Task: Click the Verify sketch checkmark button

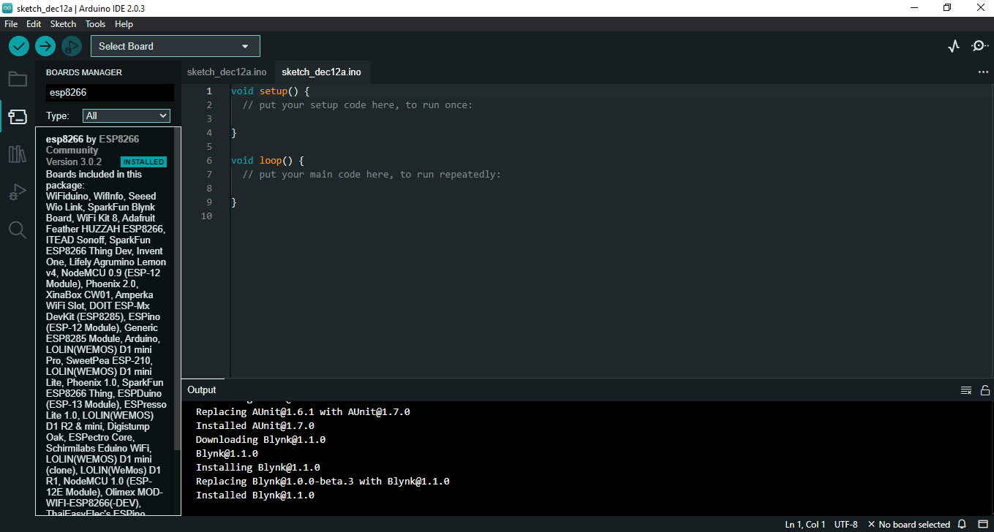Action: click(19, 46)
